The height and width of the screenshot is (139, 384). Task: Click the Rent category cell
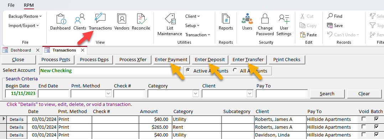point(197,127)
